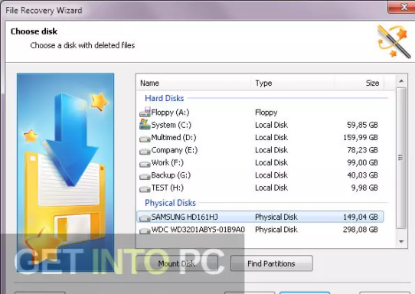Click the 78,23 GB size value
The height and width of the screenshot is (294, 415).
pyautogui.click(x=362, y=150)
